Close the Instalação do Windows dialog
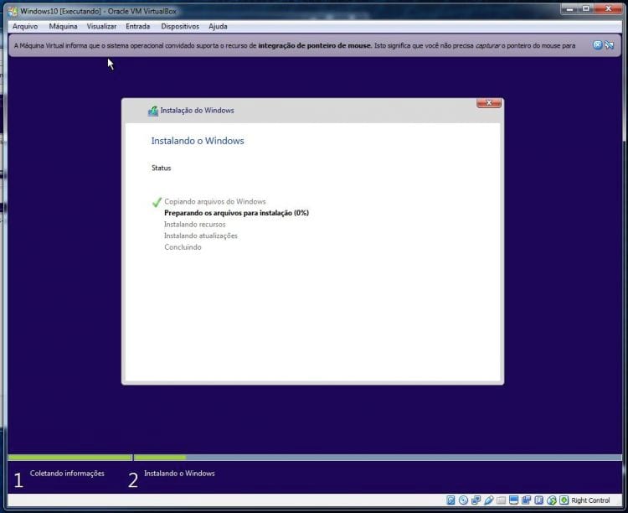Image resolution: width=628 pixels, height=513 pixels. pyautogui.click(x=488, y=103)
